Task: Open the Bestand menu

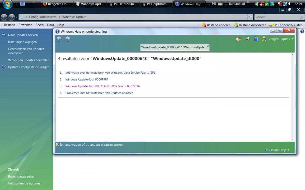Action: [x=10, y=25]
